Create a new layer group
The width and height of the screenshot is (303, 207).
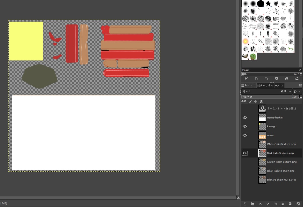[x=253, y=204]
